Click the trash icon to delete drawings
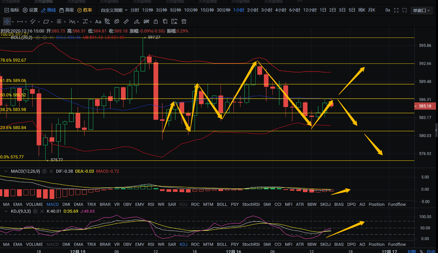438x253 pixels. point(184,22)
